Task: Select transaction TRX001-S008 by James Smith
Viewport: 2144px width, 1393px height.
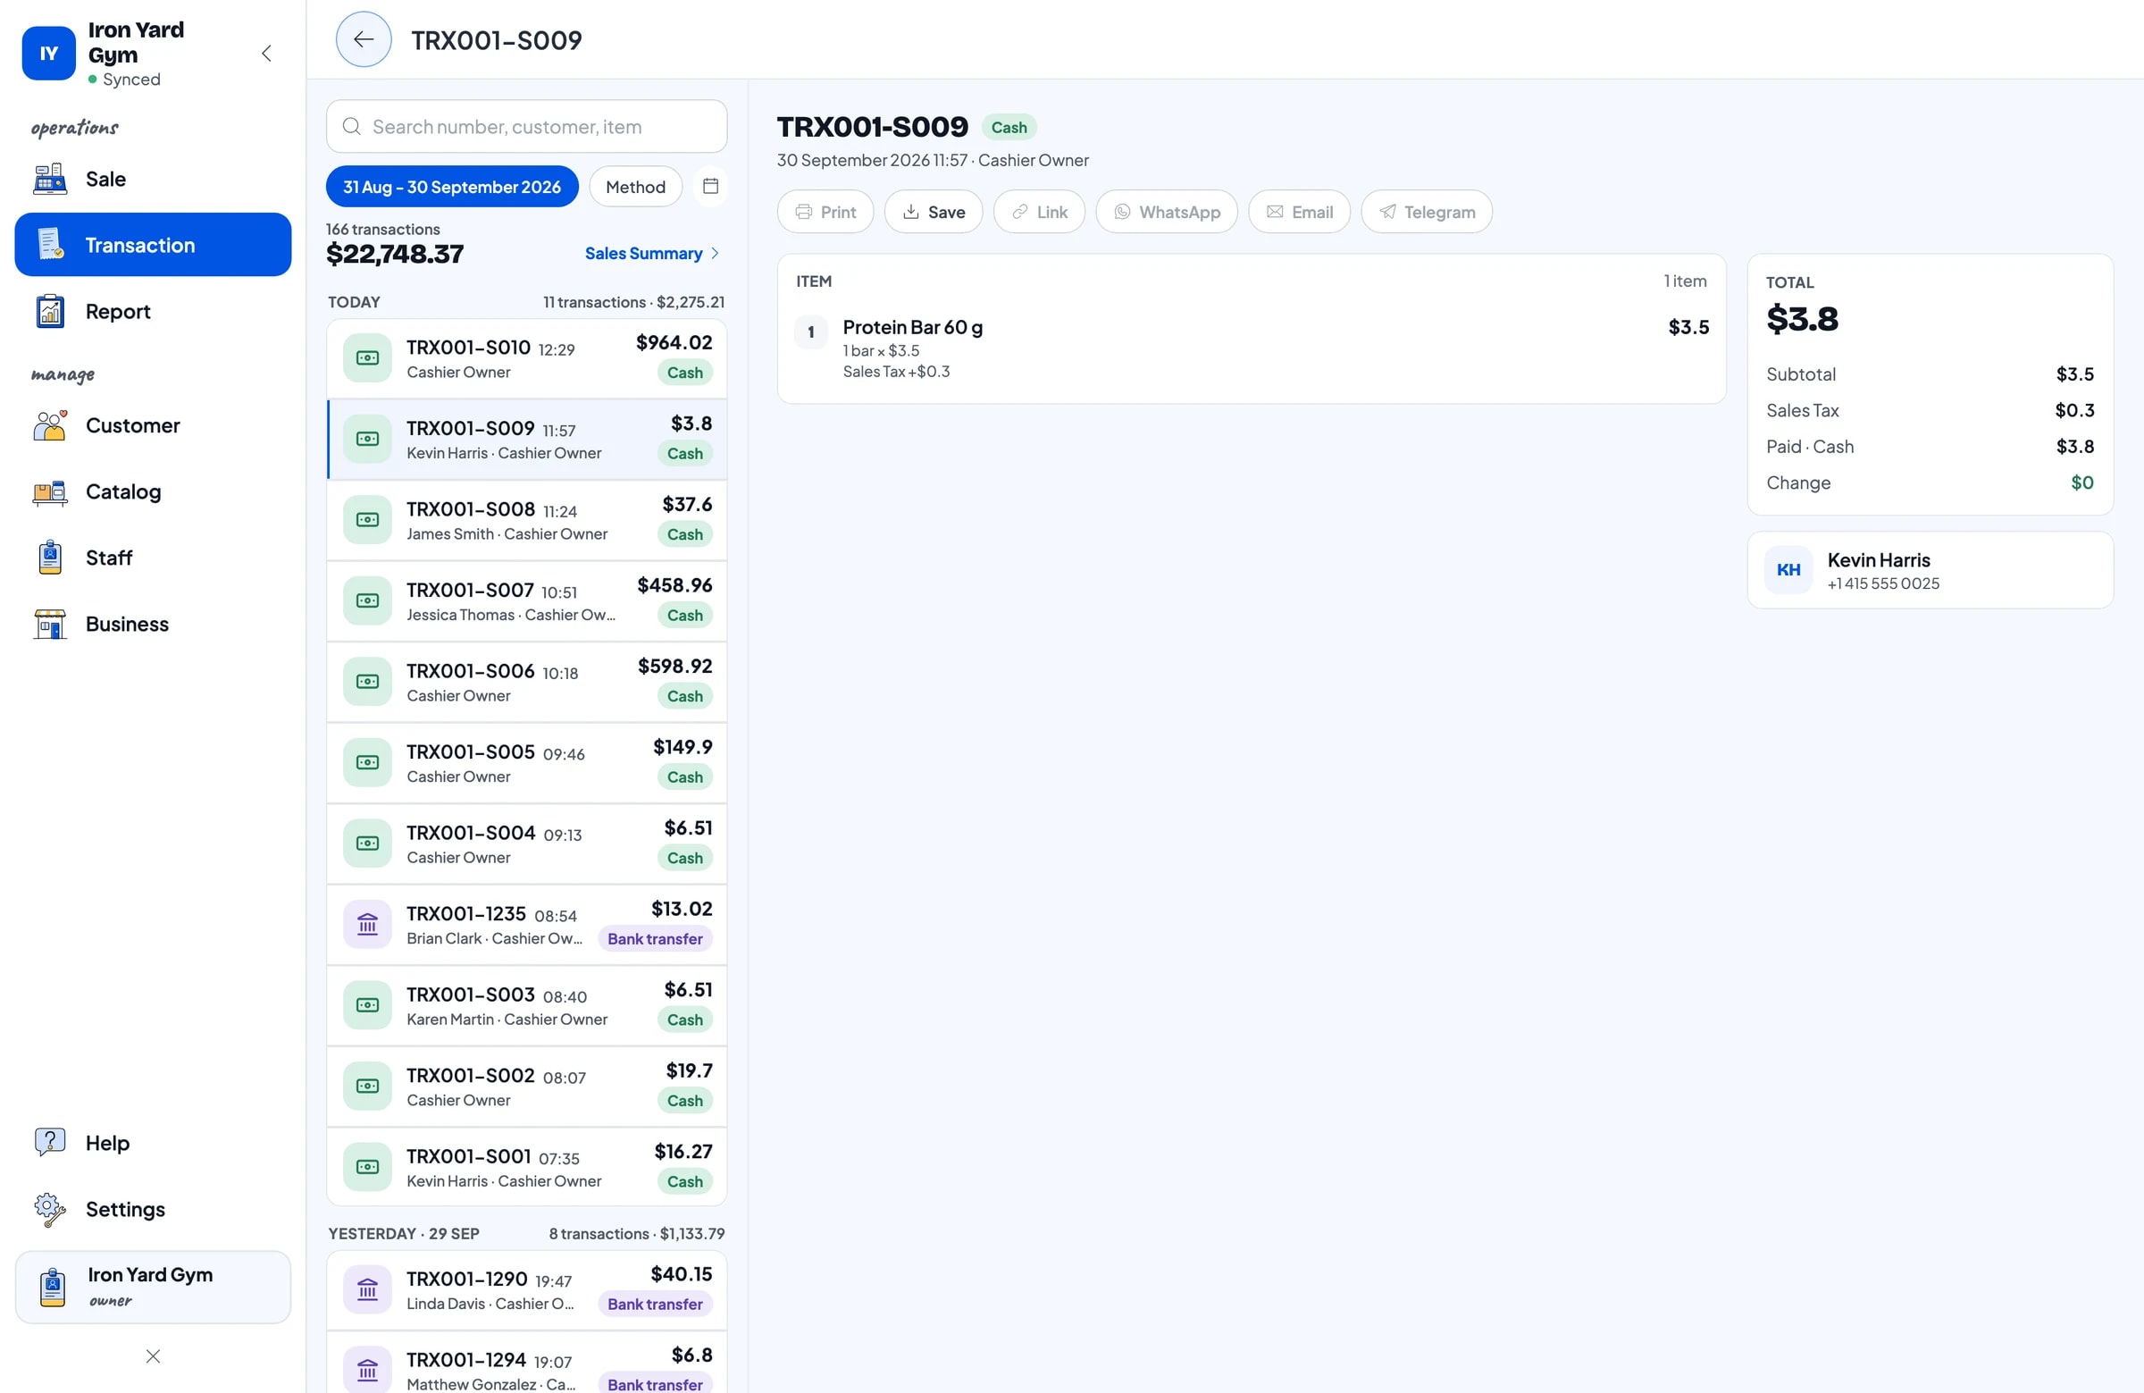Action: click(x=526, y=521)
